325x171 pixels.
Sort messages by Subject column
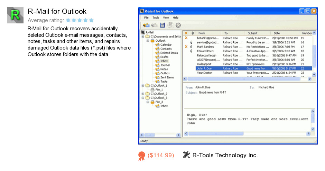(x=258, y=33)
